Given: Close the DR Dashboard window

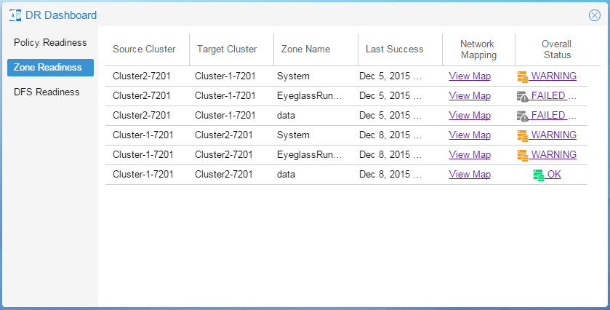Looking at the screenshot, I should coord(595,15).
